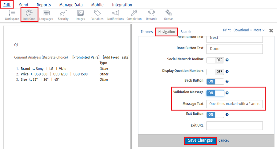Click the Cancel link
This screenshot has width=277, height=149.
pos(223,140)
